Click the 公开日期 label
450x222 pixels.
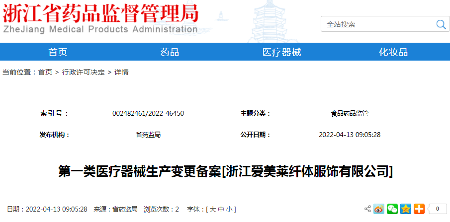256,135
